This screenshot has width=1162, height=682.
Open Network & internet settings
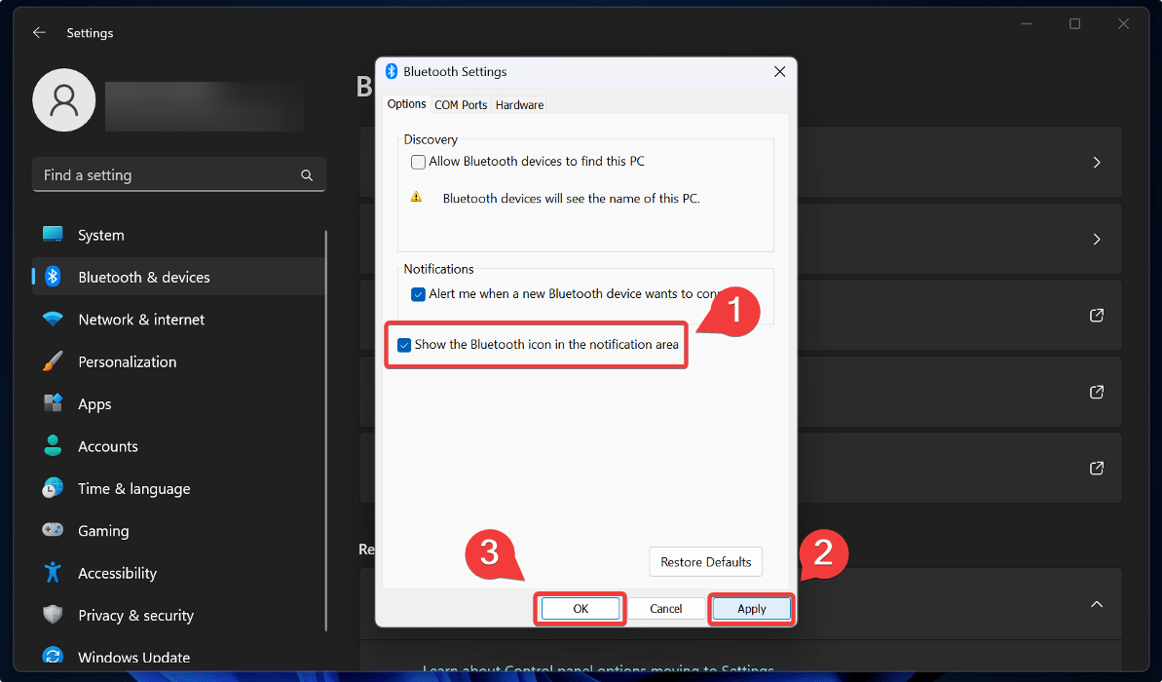click(141, 319)
